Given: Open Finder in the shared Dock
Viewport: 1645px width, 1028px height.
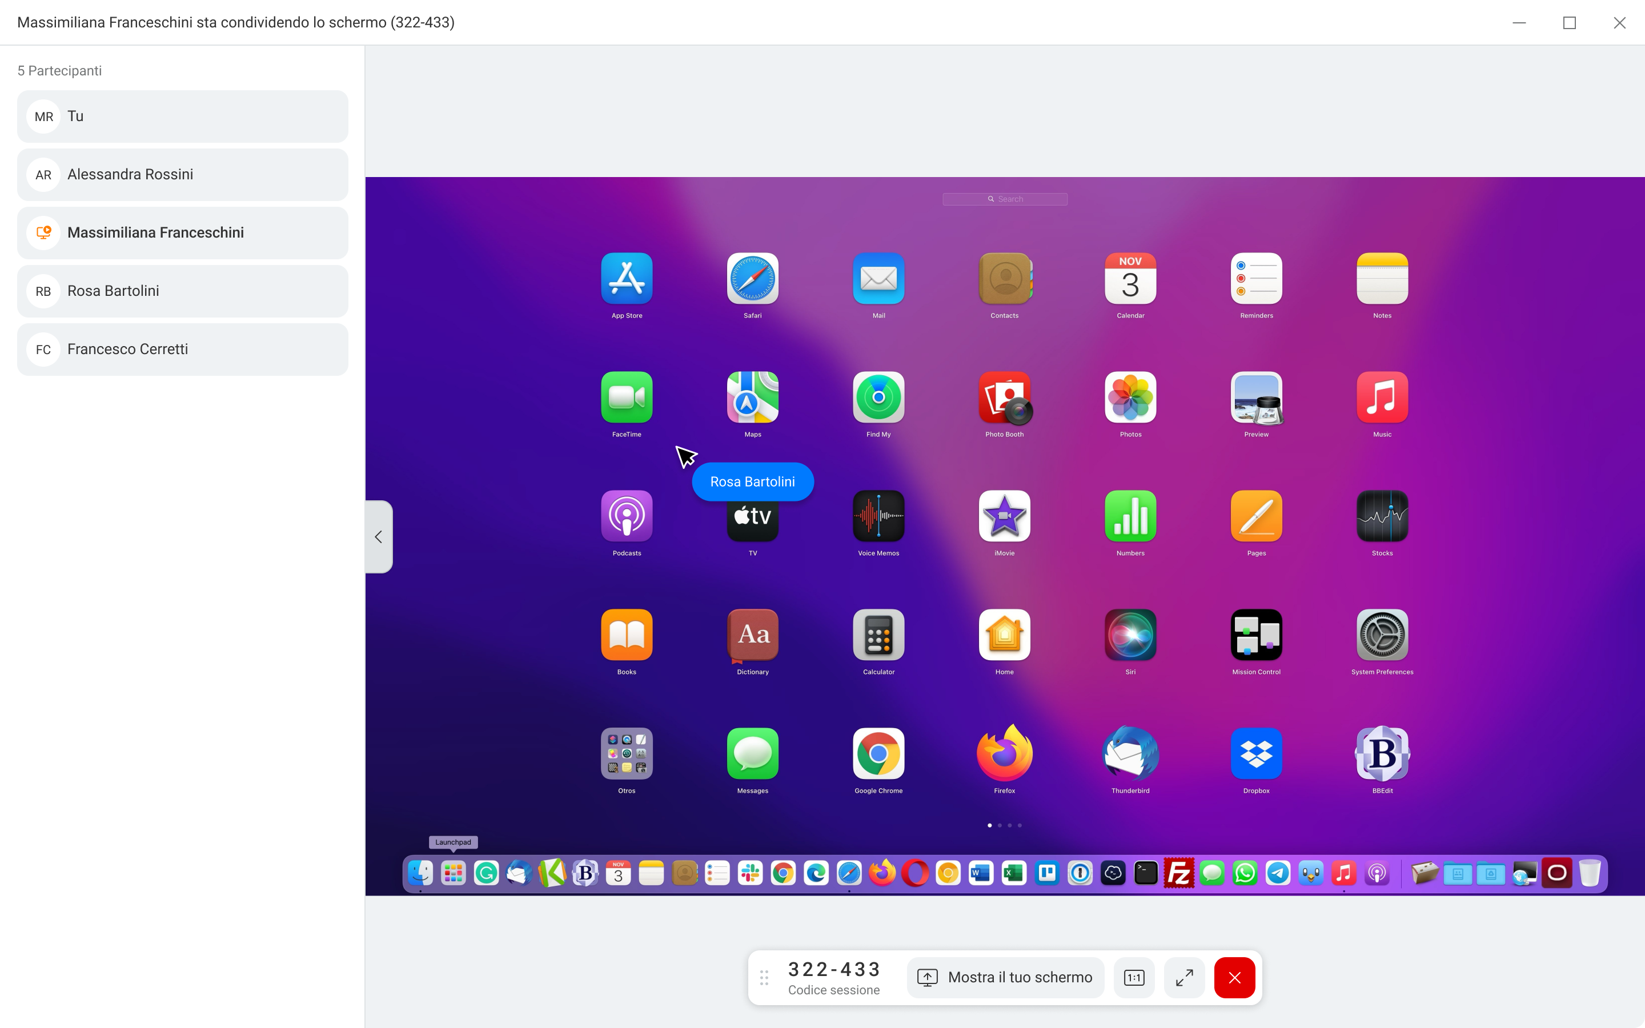Looking at the screenshot, I should (420, 873).
